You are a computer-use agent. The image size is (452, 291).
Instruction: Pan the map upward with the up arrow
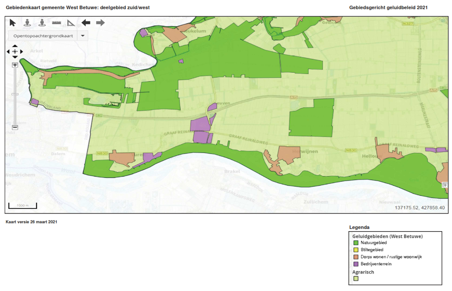(x=15, y=46)
